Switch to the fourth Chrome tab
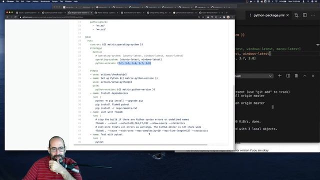The height and width of the screenshot is (180, 320). 106,12
